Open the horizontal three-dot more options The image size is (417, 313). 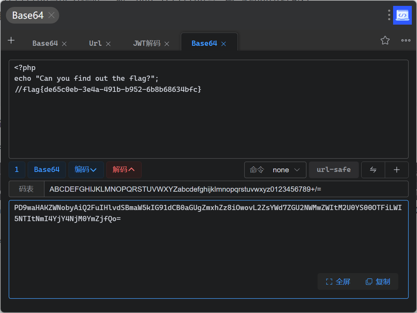tap(406, 41)
